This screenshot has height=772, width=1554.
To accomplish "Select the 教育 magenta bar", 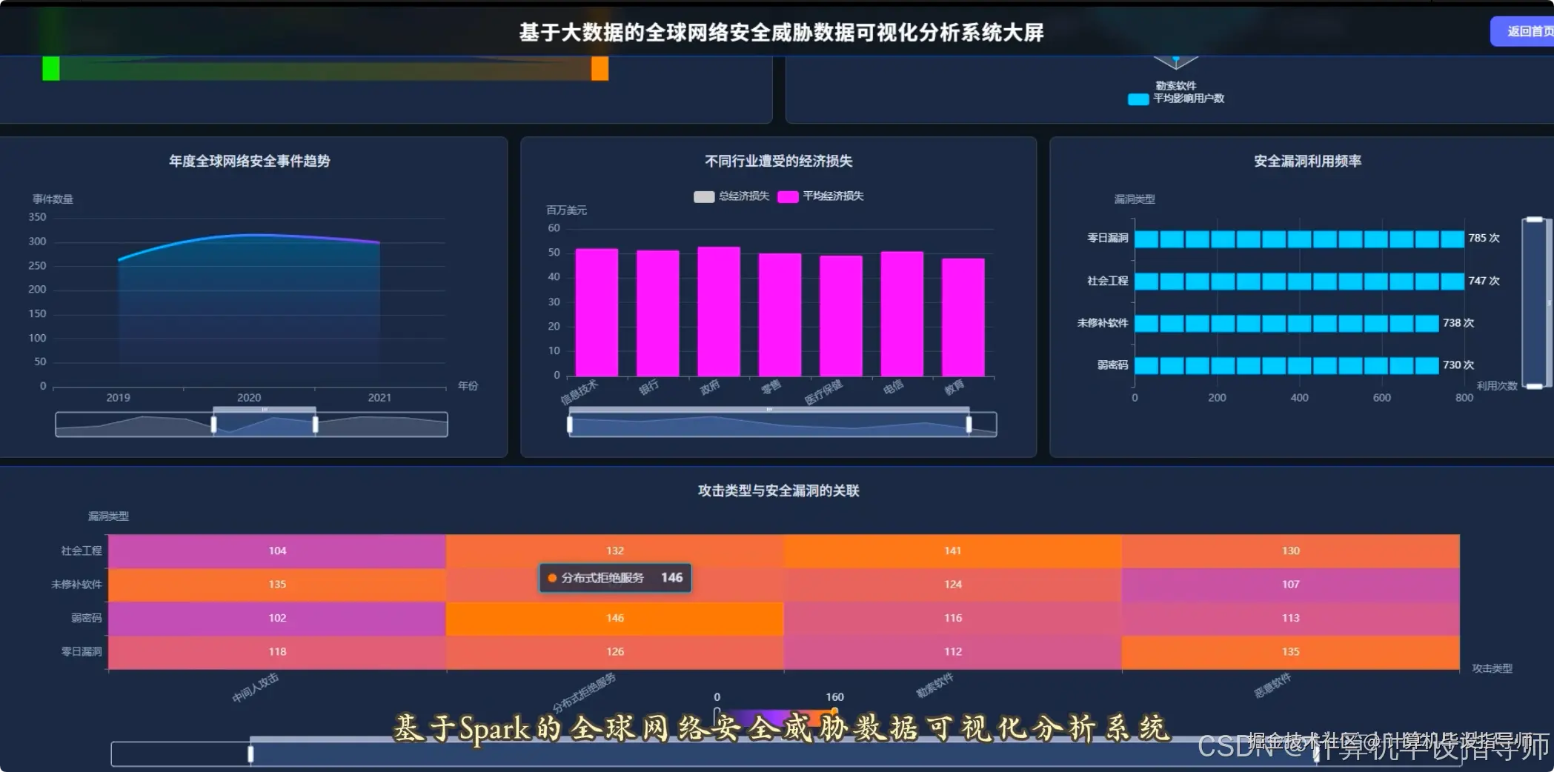I will click(x=963, y=317).
